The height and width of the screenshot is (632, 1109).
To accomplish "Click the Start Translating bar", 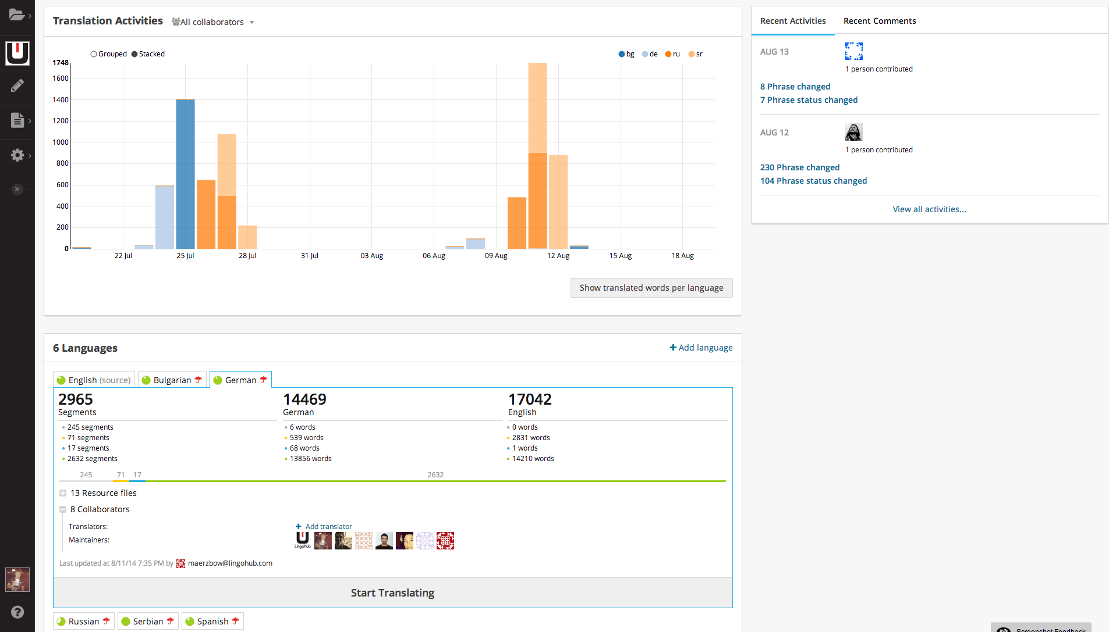I will 392,592.
